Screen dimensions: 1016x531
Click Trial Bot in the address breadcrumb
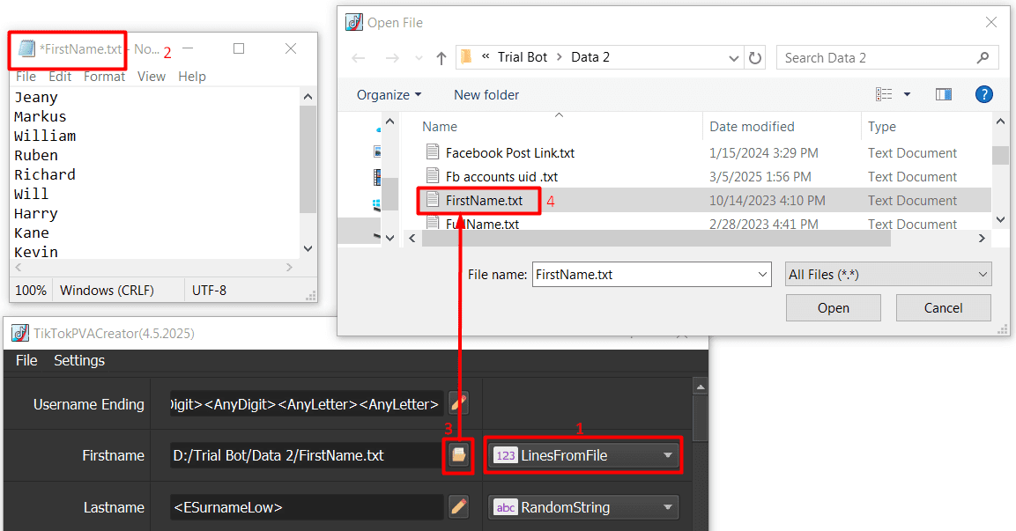pos(523,57)
